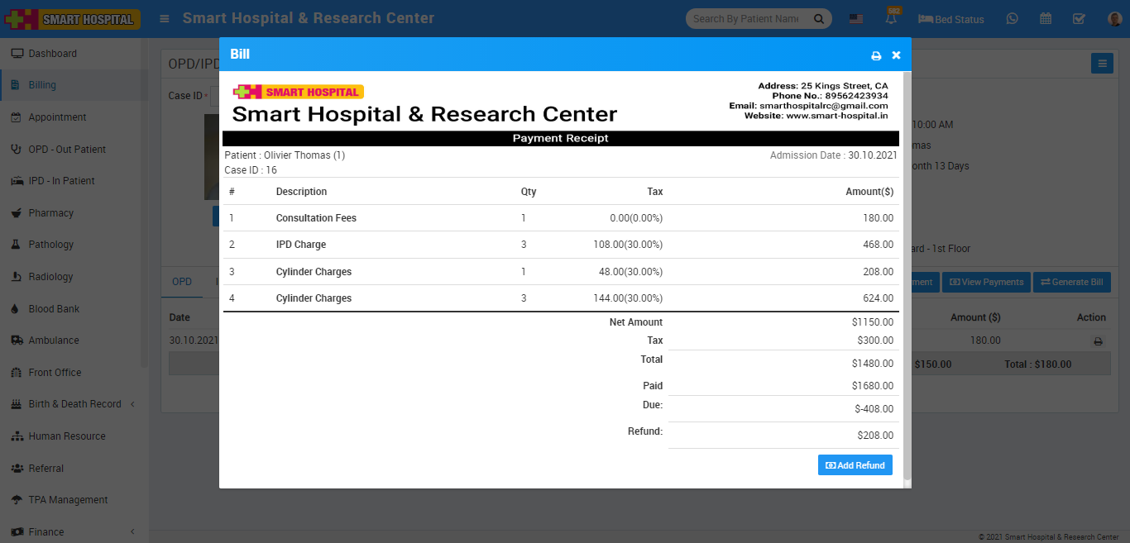Close the Bill dialog
Screen dimensions: 1130x543
click(896, 55)
